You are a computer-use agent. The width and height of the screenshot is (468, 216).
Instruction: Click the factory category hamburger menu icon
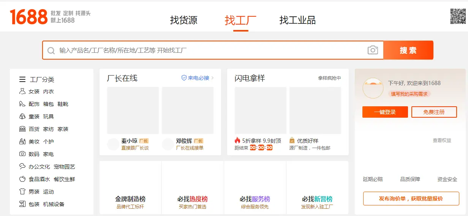(x=22, y=79)
